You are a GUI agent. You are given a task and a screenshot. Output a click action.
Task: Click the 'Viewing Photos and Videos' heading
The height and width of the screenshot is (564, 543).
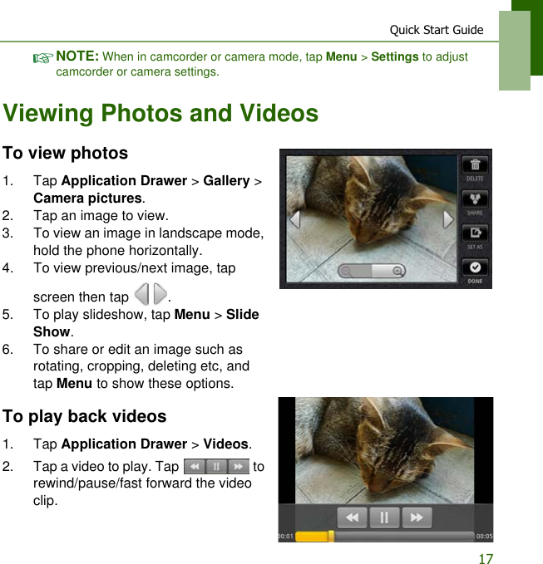(160, 113)
